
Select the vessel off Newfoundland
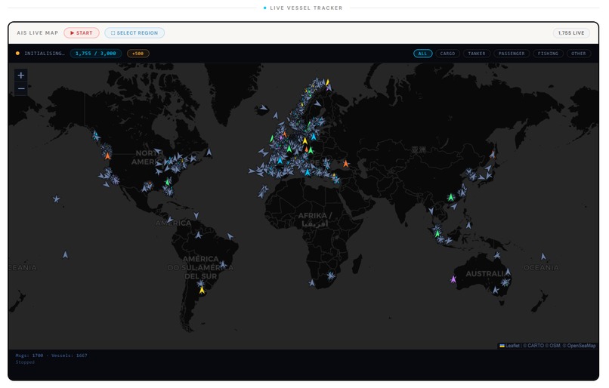click(209, 152)
